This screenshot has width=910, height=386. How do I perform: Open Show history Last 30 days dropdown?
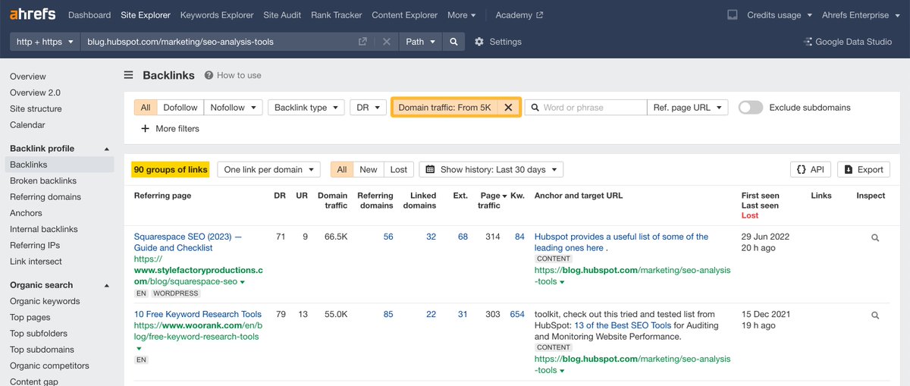pyautogui.click(x=491, y=170)
